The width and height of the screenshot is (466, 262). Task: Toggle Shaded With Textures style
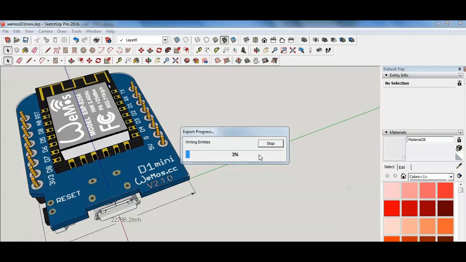tap(224, 40)
